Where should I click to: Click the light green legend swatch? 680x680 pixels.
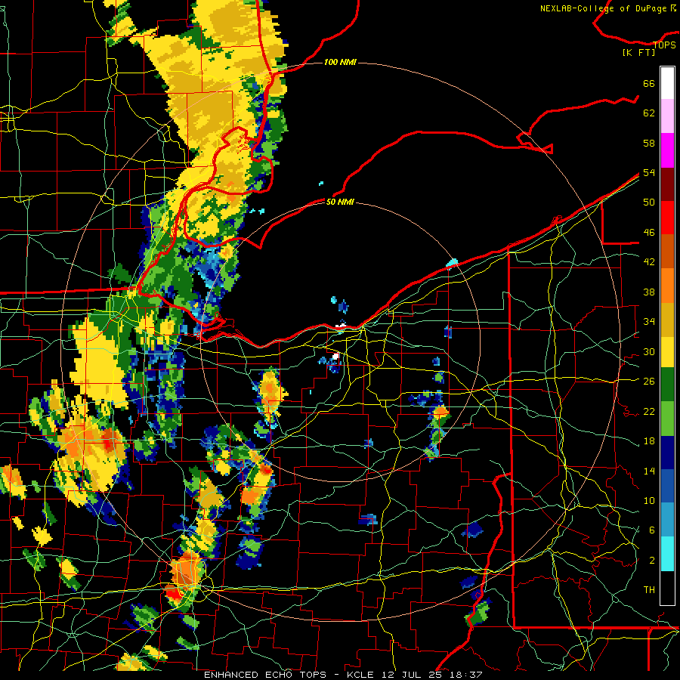(x=667, y=419)
